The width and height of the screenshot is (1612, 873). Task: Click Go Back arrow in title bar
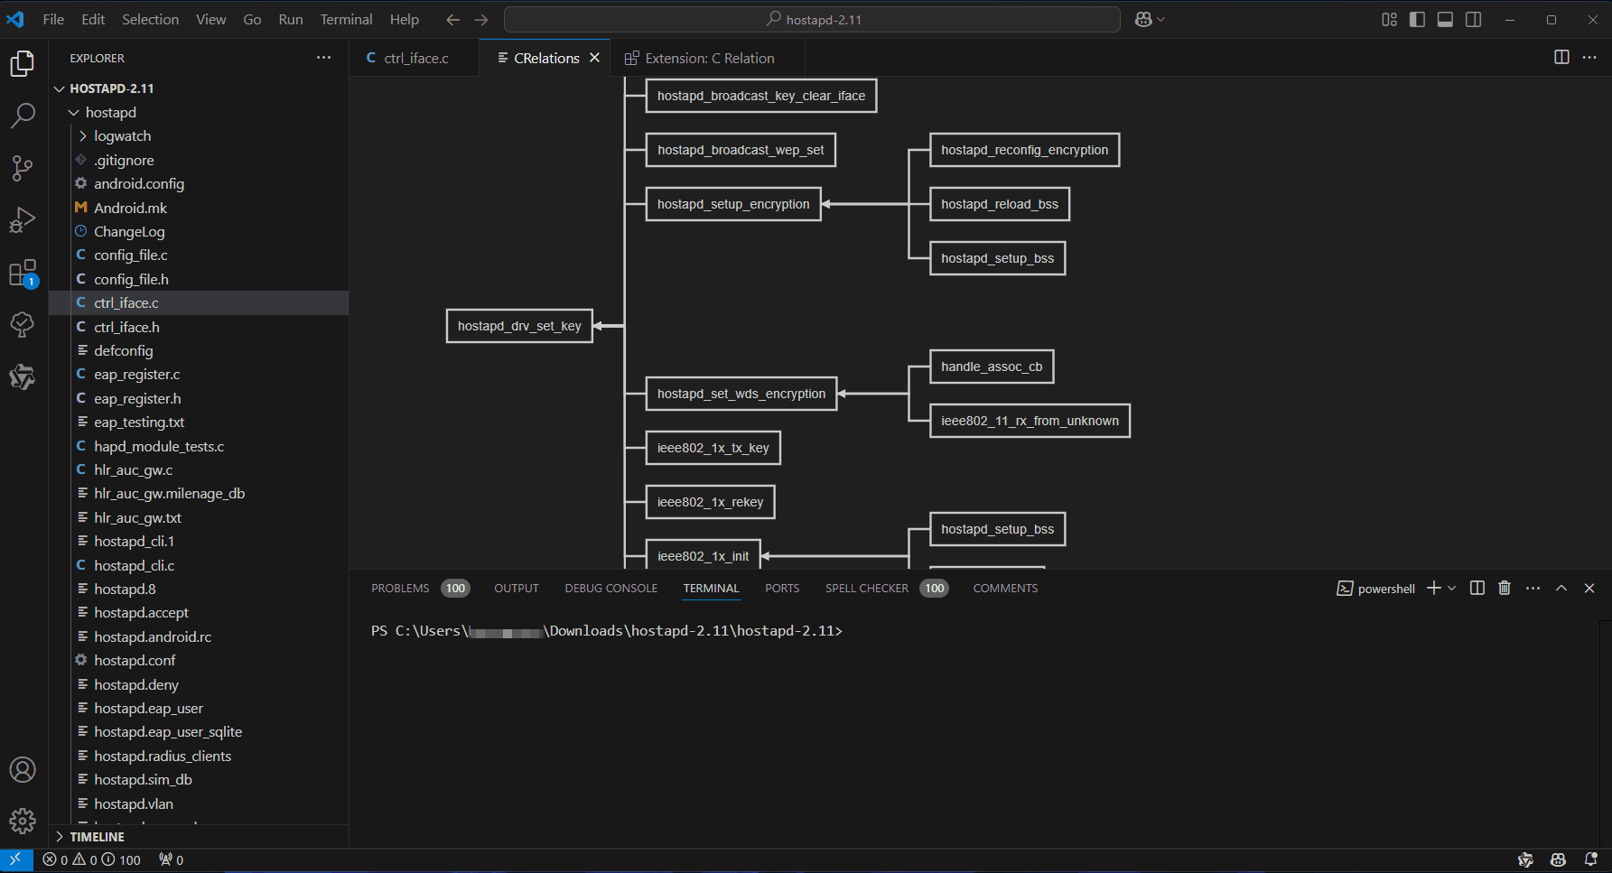coord(452,20)
